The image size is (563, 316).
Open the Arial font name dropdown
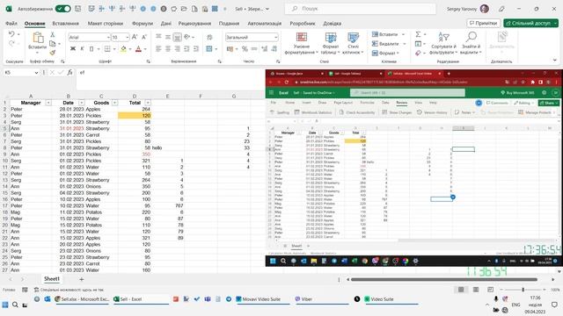(x=108, y=37)
